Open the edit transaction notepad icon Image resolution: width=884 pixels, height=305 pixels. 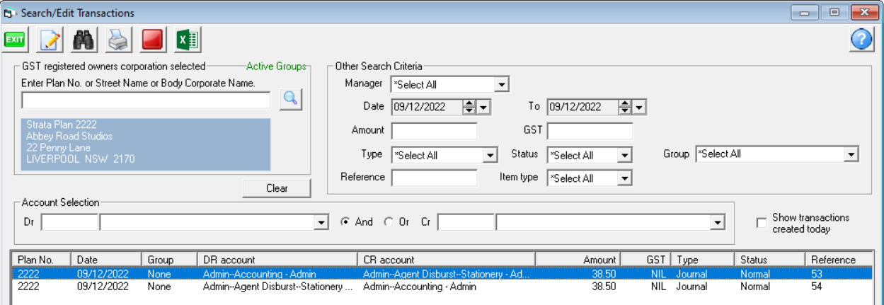point(50,40)
